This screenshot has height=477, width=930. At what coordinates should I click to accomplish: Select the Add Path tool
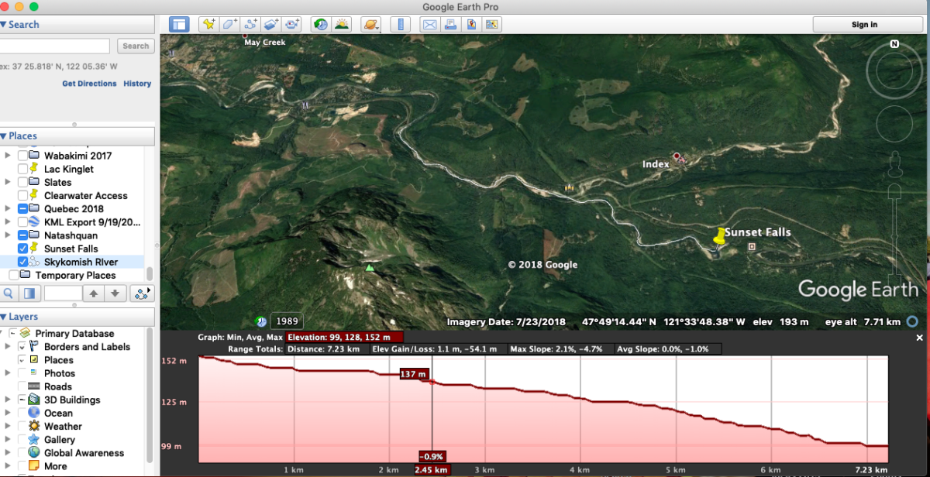250,24
